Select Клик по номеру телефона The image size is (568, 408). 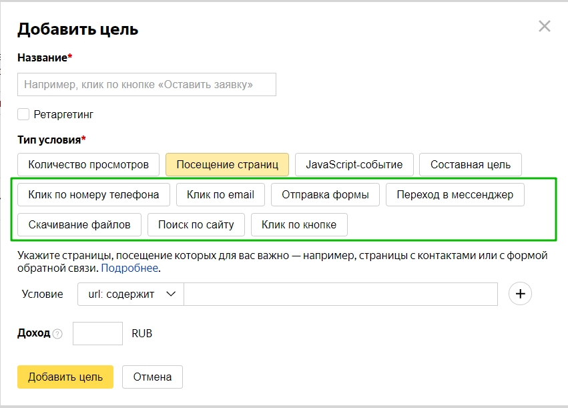(93, 194)
